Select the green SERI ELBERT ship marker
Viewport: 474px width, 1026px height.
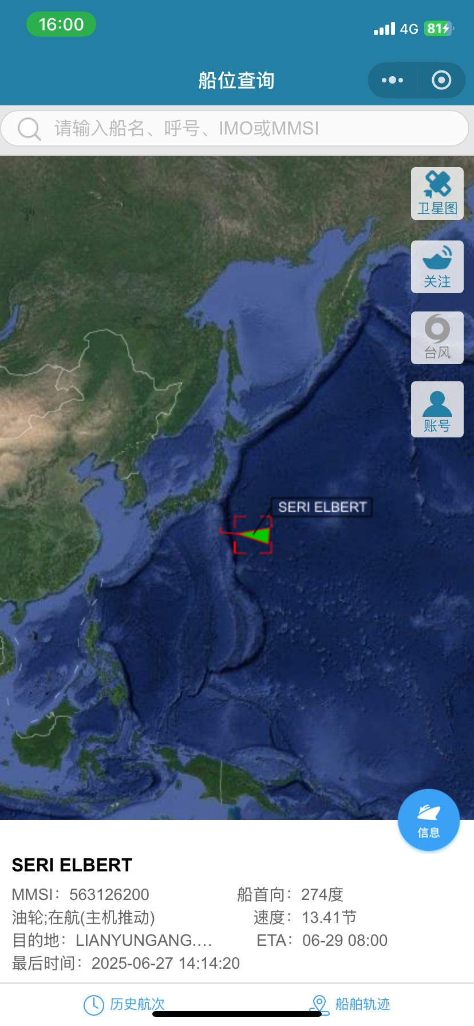(254, 535)
